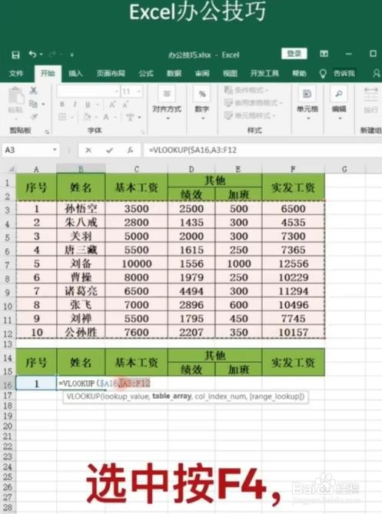
Task: Click the Save icon in quick access toolbar
Action: pos(15,55)
